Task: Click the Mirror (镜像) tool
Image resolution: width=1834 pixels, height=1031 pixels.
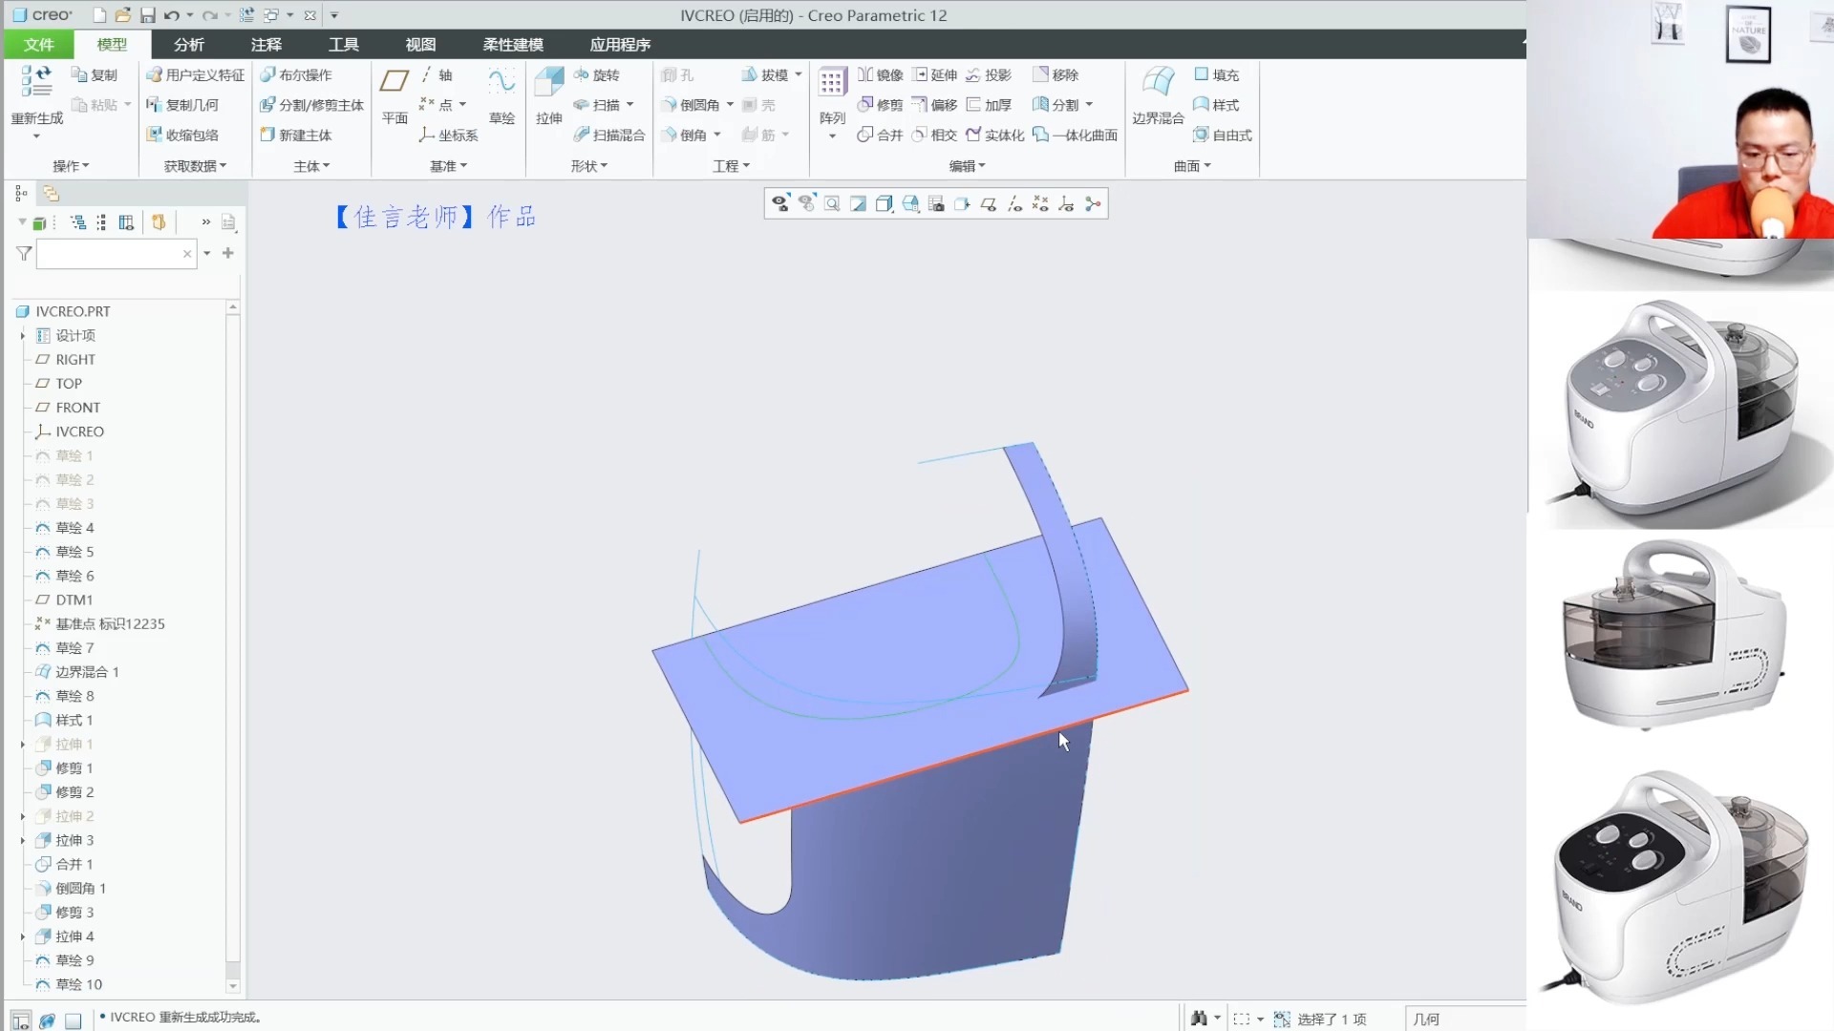Action: coord(880,74)
